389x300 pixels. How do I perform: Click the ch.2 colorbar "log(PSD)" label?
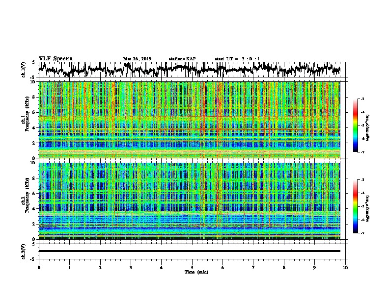368,208
